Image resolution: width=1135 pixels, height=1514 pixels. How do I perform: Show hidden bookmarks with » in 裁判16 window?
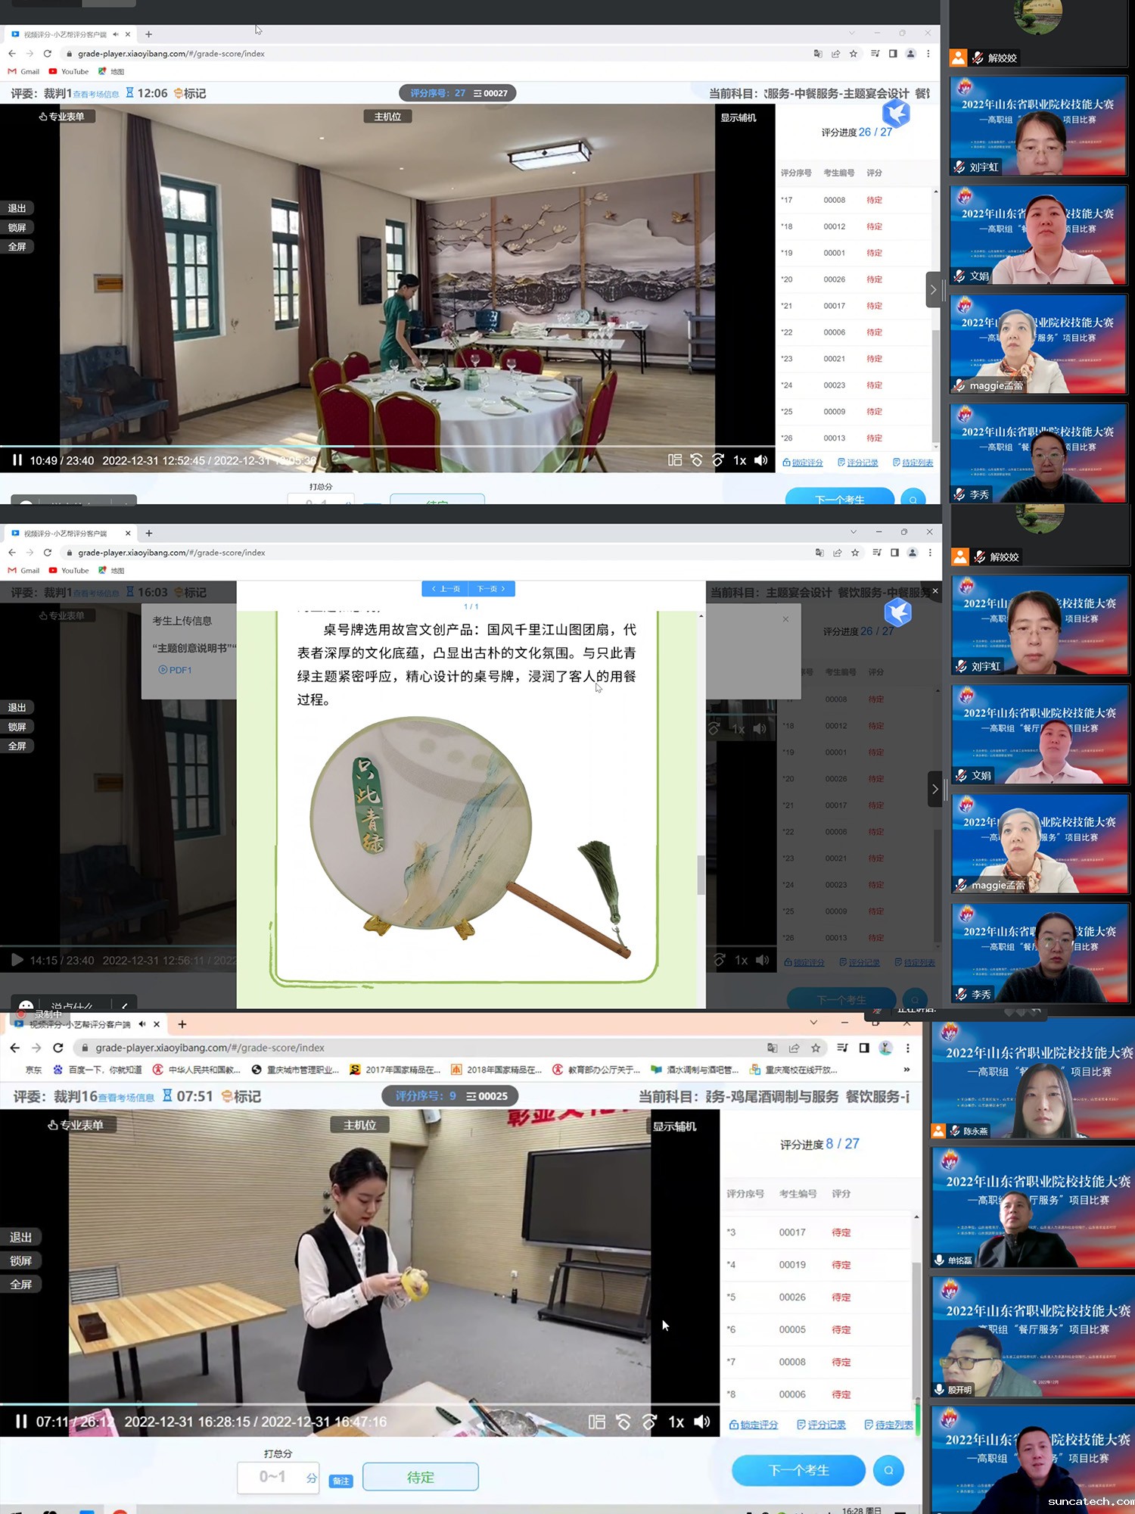[x=906, y=1070]
